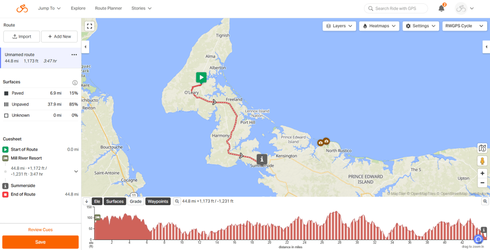The image size is (490, 250).
Task: Click the green route start marker
Action: coord(201,77)
